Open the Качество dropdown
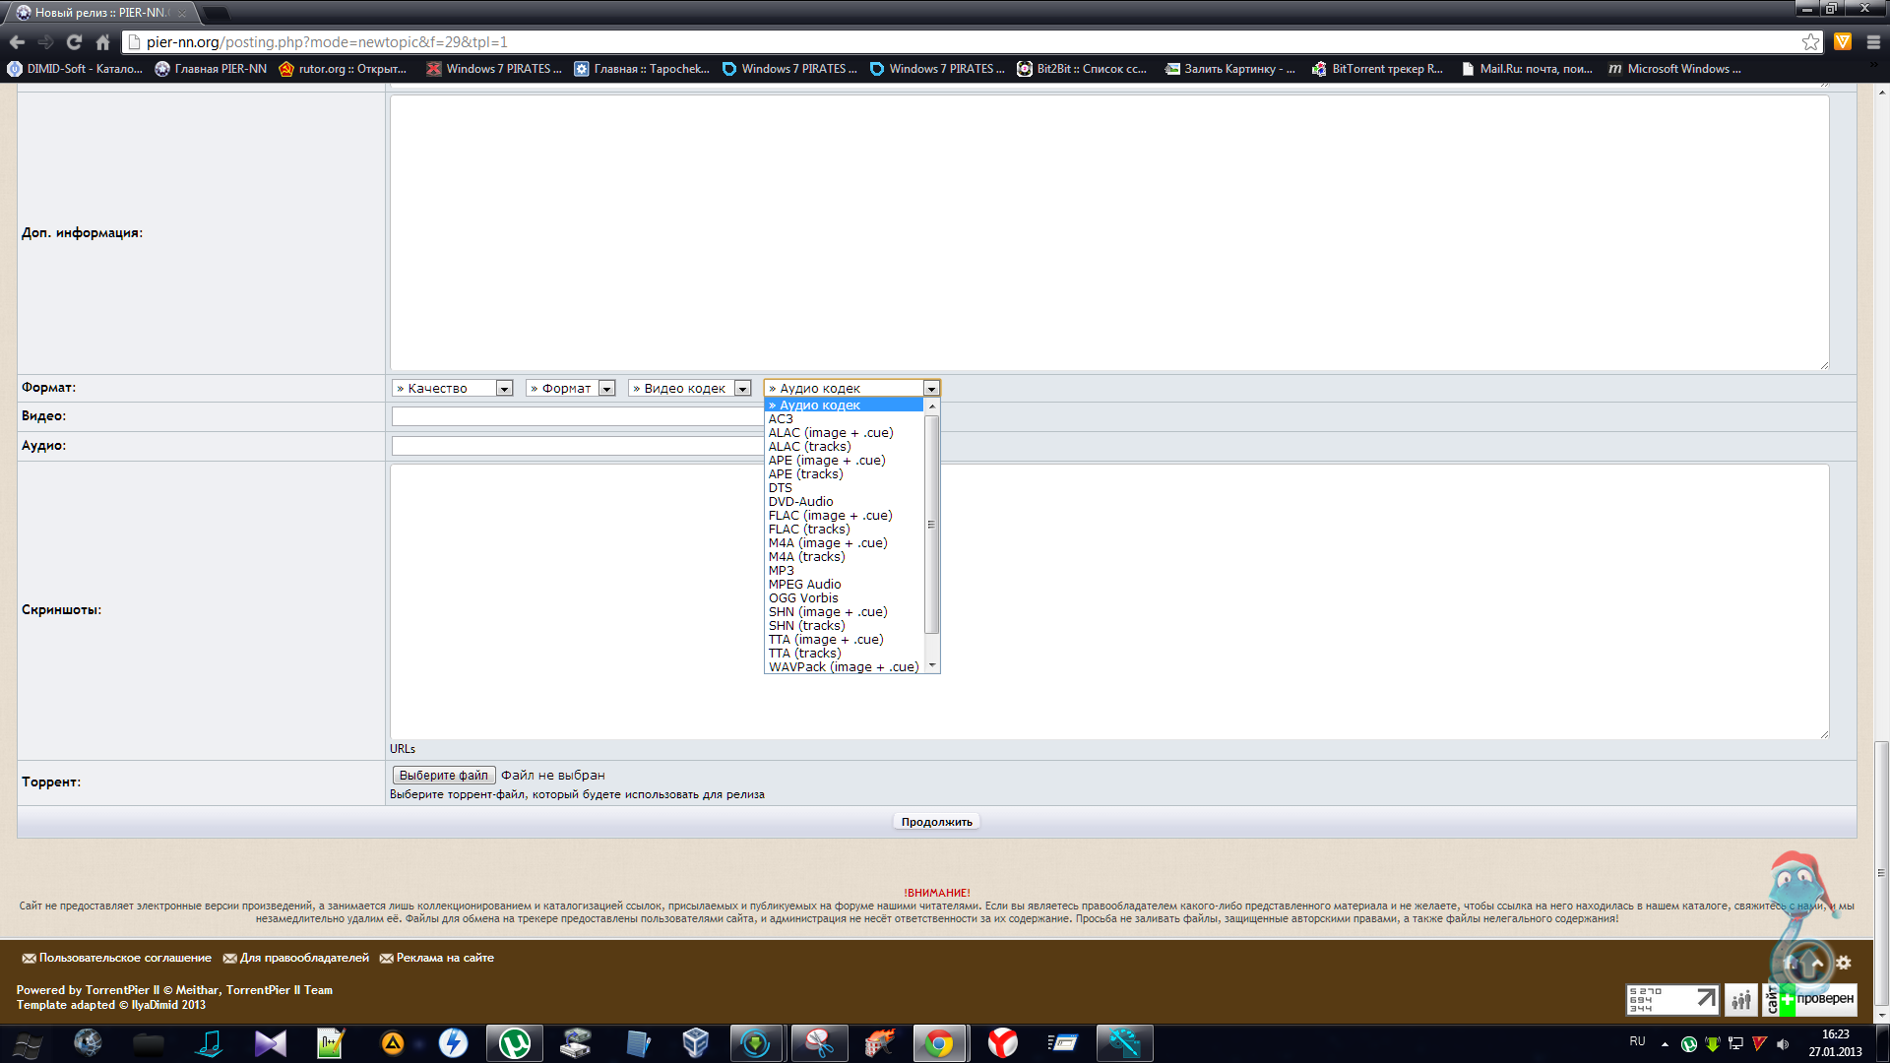 coord(453,389)
